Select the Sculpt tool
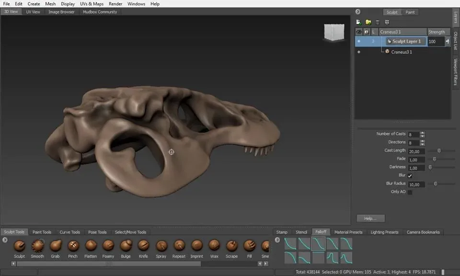The height and width of the screenshot is (276, 460). click(x=19, y=245)
